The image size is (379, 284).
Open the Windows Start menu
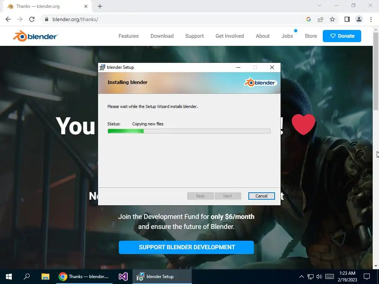tap(9, 277)
